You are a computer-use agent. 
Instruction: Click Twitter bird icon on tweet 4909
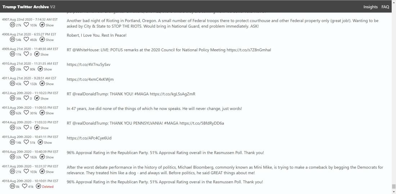click(37, 54)
